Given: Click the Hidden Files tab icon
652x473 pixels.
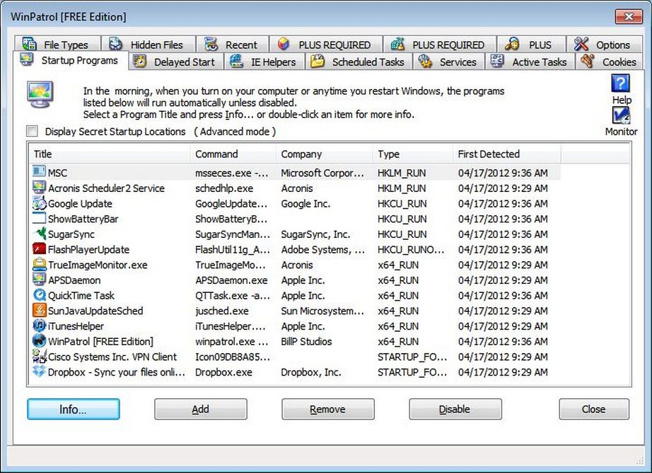Looking at the screenshot, I should (x=115, y=44).
